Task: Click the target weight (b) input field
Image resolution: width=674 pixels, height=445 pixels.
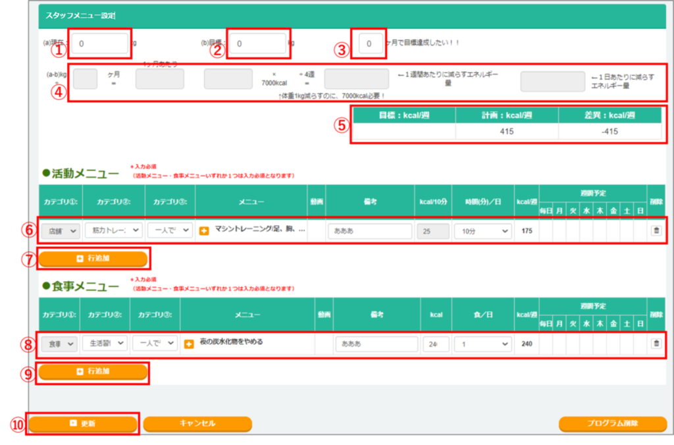Action: (257, 43)
